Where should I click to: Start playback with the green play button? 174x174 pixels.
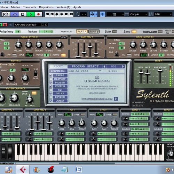pos(31,14)
